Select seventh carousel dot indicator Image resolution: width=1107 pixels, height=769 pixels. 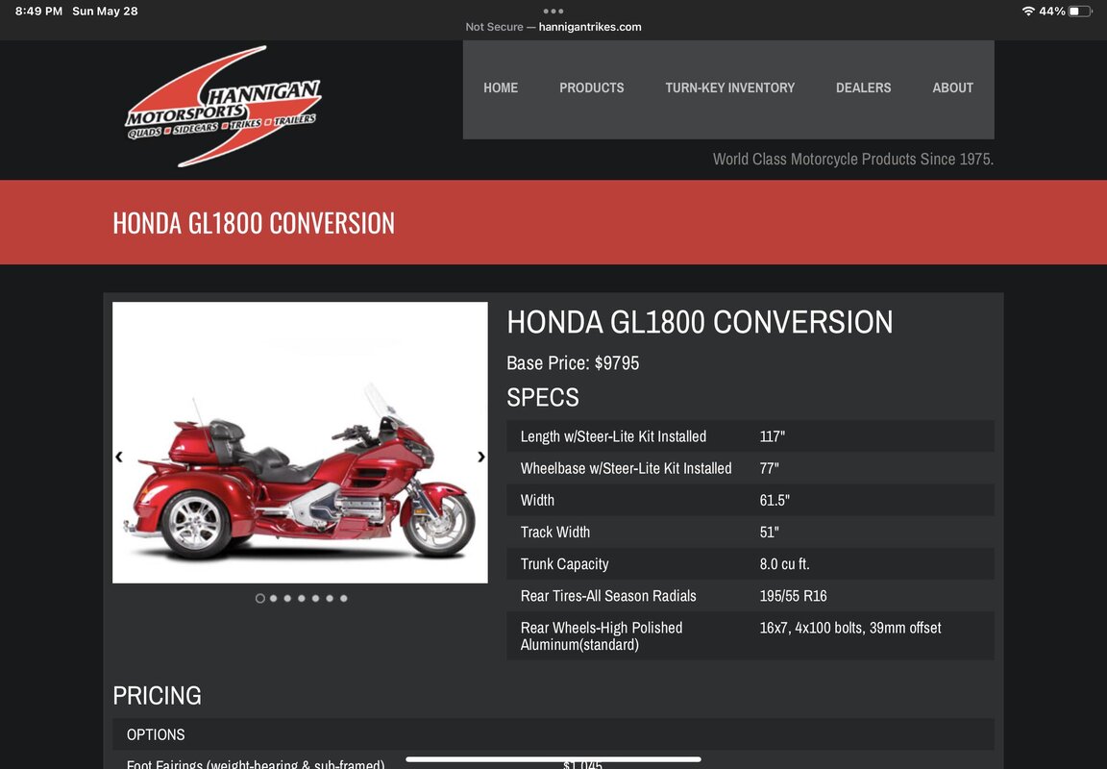(x=344, y=598)
